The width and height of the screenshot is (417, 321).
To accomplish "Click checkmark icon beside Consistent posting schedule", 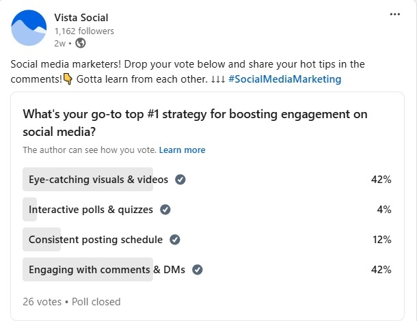I will pos(174,240).
